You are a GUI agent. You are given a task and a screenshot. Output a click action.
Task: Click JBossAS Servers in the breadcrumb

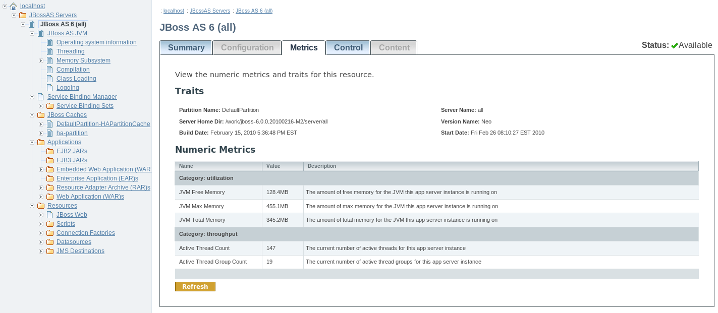[209, 11]
